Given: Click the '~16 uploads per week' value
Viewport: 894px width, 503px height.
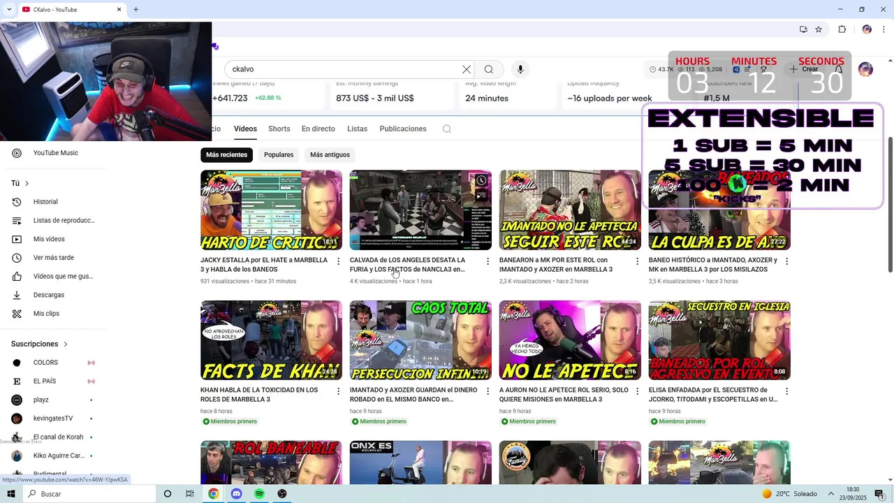Looking at the screenshot, I should 610,99.
